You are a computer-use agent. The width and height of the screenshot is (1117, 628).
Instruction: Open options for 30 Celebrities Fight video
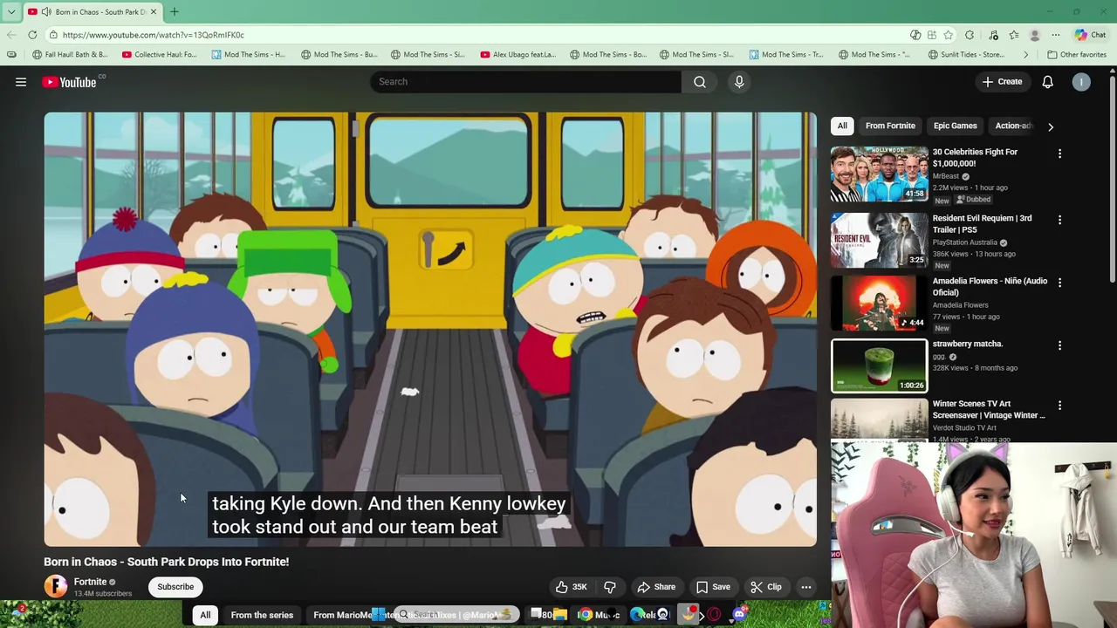1059,154
